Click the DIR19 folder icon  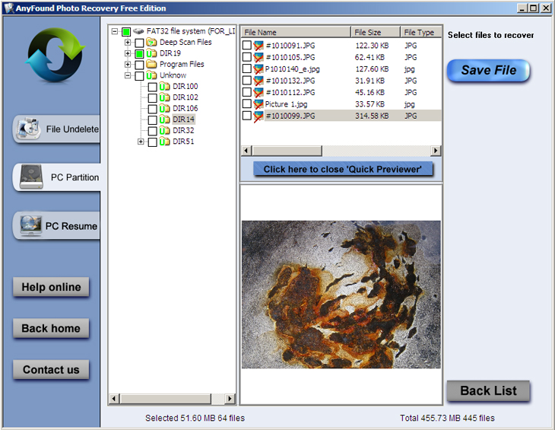point(151,53)
